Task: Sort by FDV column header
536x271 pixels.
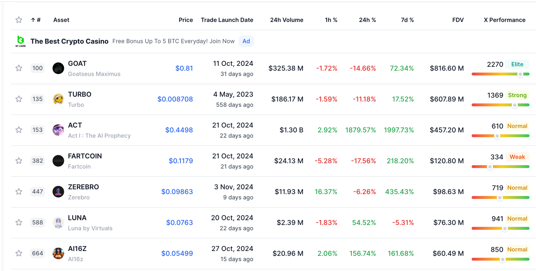Action: [458, 20]
